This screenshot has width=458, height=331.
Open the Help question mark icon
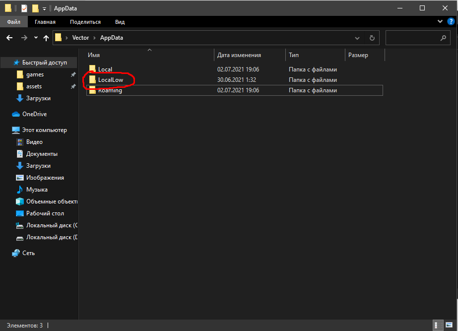[451, 22]
